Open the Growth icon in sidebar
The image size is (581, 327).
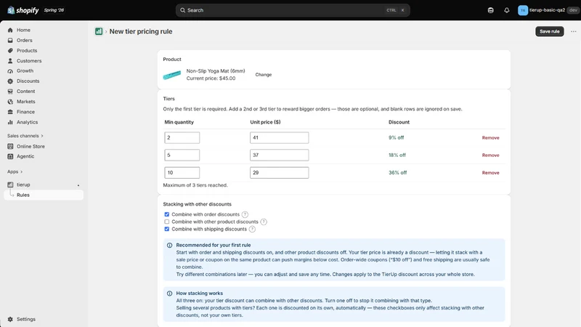(10, 70)
